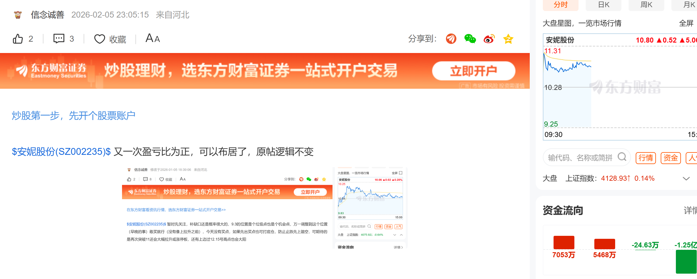Click the author avatar of 信念诚善

point(18,15)
